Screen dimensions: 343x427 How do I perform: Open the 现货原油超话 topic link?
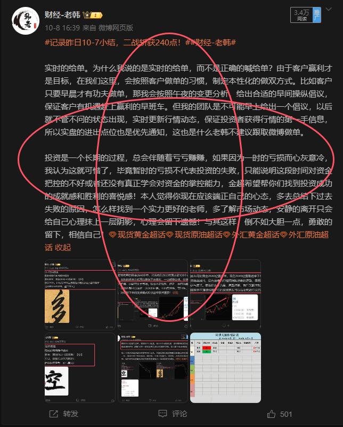click(198, 234)
